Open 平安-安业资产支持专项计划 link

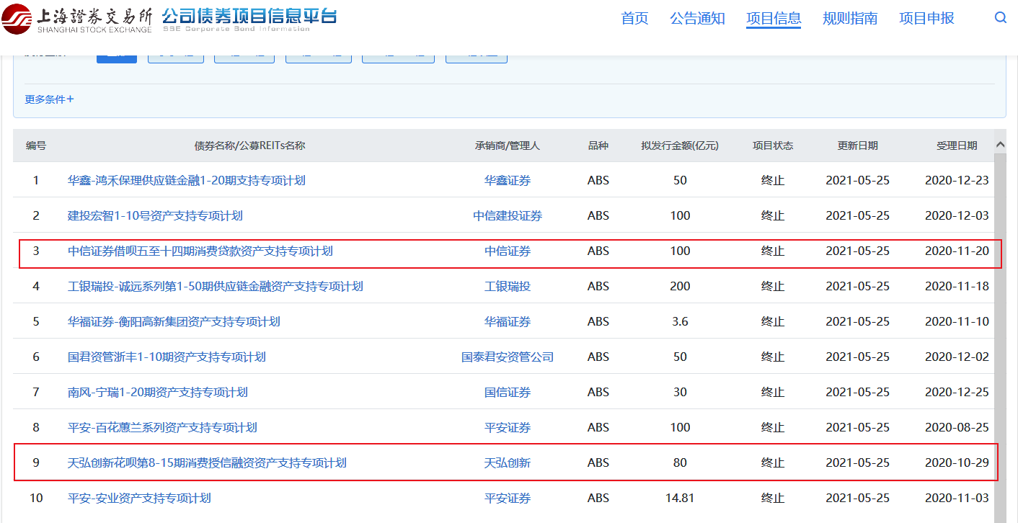click(x=139, y=498)
